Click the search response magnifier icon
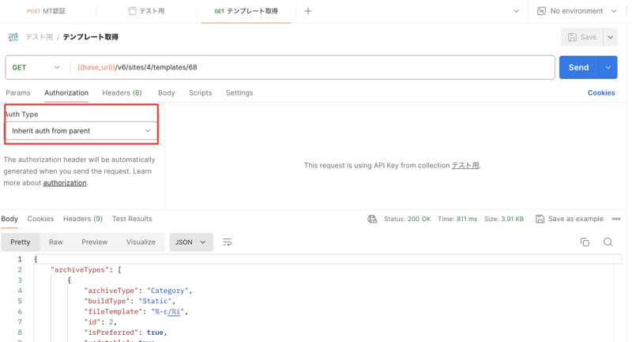Viewport: 632px width, 342px height. (608, 242)
